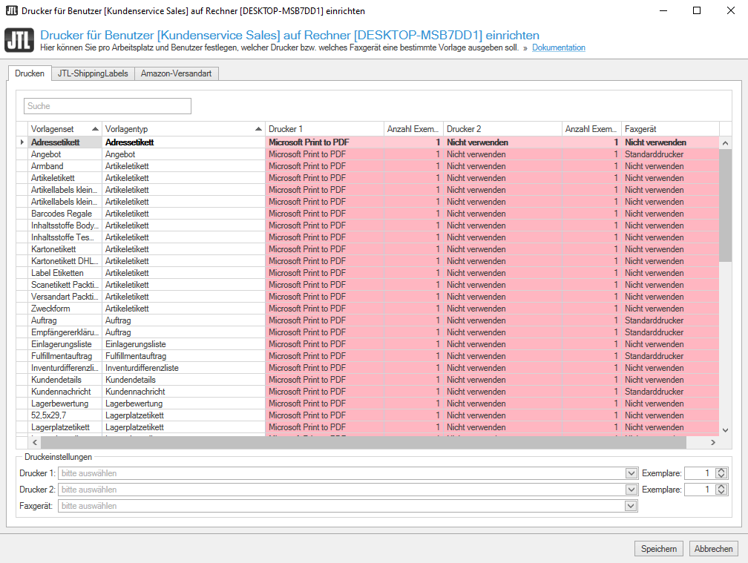Click the vertical scrollbar thumb of the table
Screen dimensions: 748x563
pyautogui.click(x=725, y=200)
